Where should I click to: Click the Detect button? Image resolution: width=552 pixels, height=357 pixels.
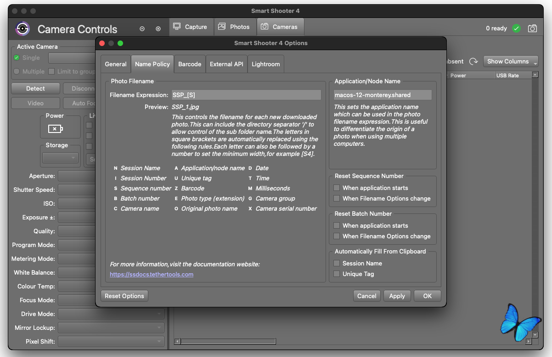35,88
